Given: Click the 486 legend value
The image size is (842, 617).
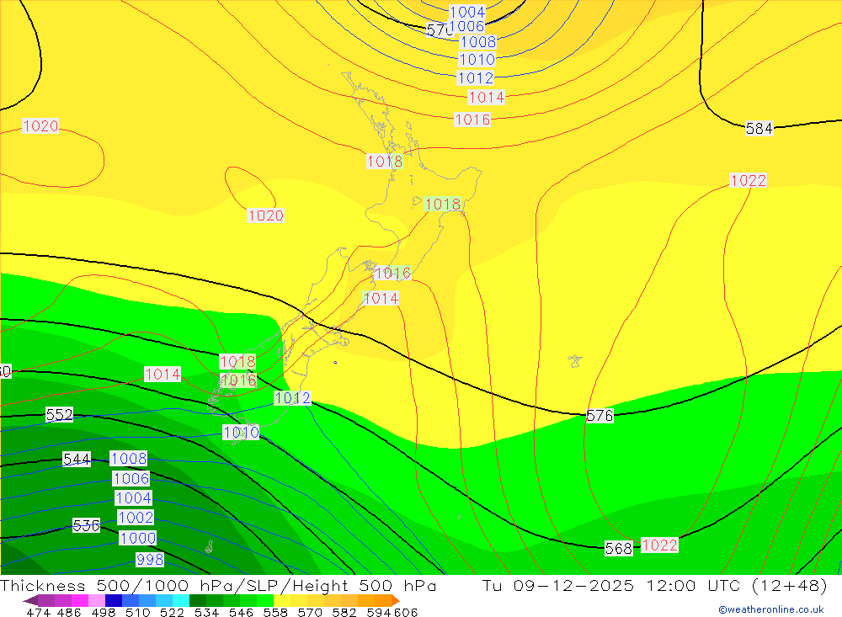Looking at the screenshot, I should [x=68, y=612].
